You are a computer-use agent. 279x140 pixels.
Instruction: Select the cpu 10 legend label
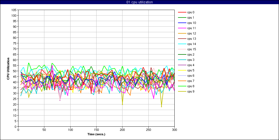(191, 23)
